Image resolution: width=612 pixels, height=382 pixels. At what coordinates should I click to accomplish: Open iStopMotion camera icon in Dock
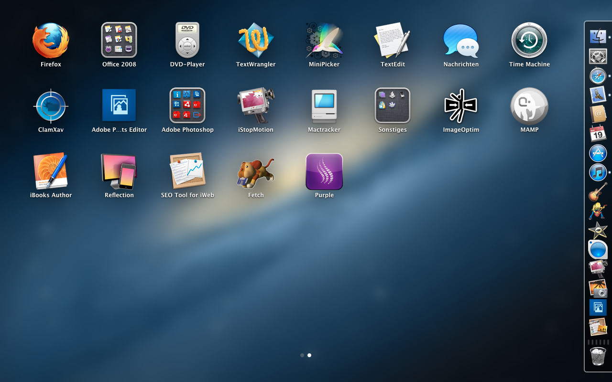[x=598, y=269]
